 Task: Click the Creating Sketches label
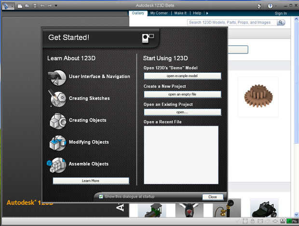(x=89, y=98)
